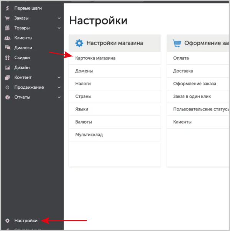This screenshot has height=231, width=230.
Task: Open Первые шаги in the sidebar
Action: [x=28, y=8]
